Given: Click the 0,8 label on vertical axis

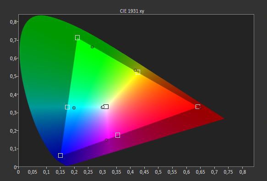Looking at the screenshot, I should tap(13, 22).
